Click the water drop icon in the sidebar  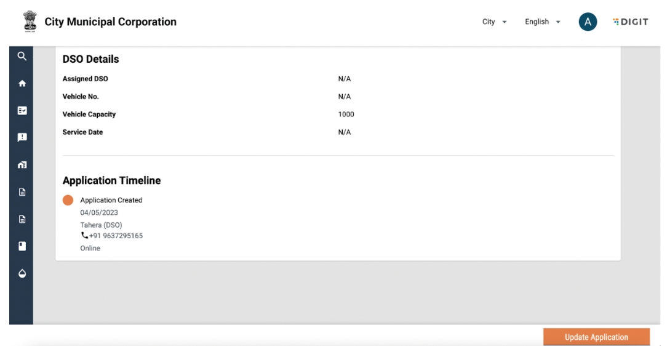coord(22,273)
